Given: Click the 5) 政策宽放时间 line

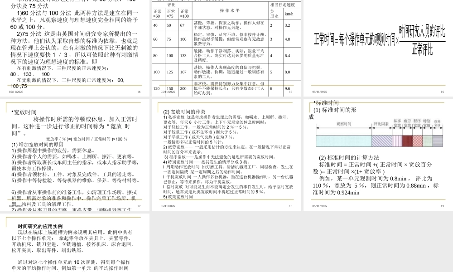Looking at the screenshot, I should click(178, 197).
